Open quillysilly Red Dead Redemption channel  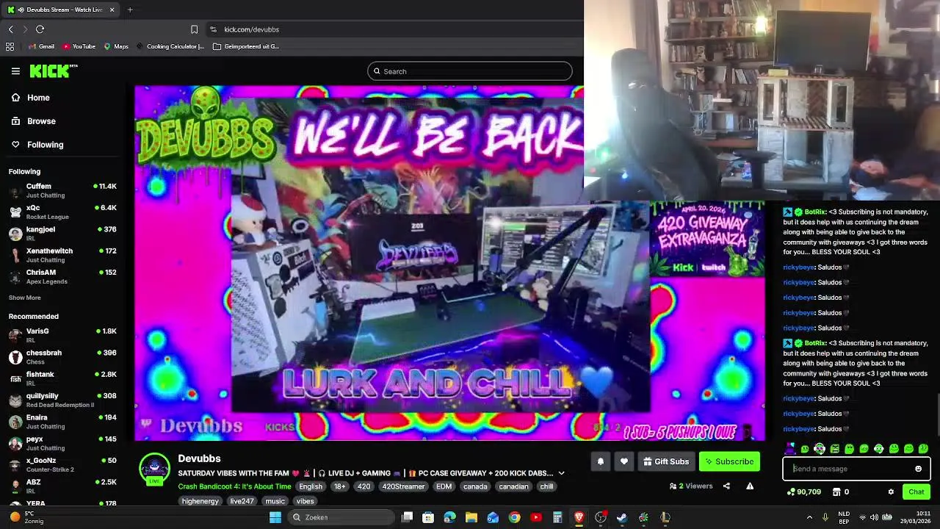[62, 400]
